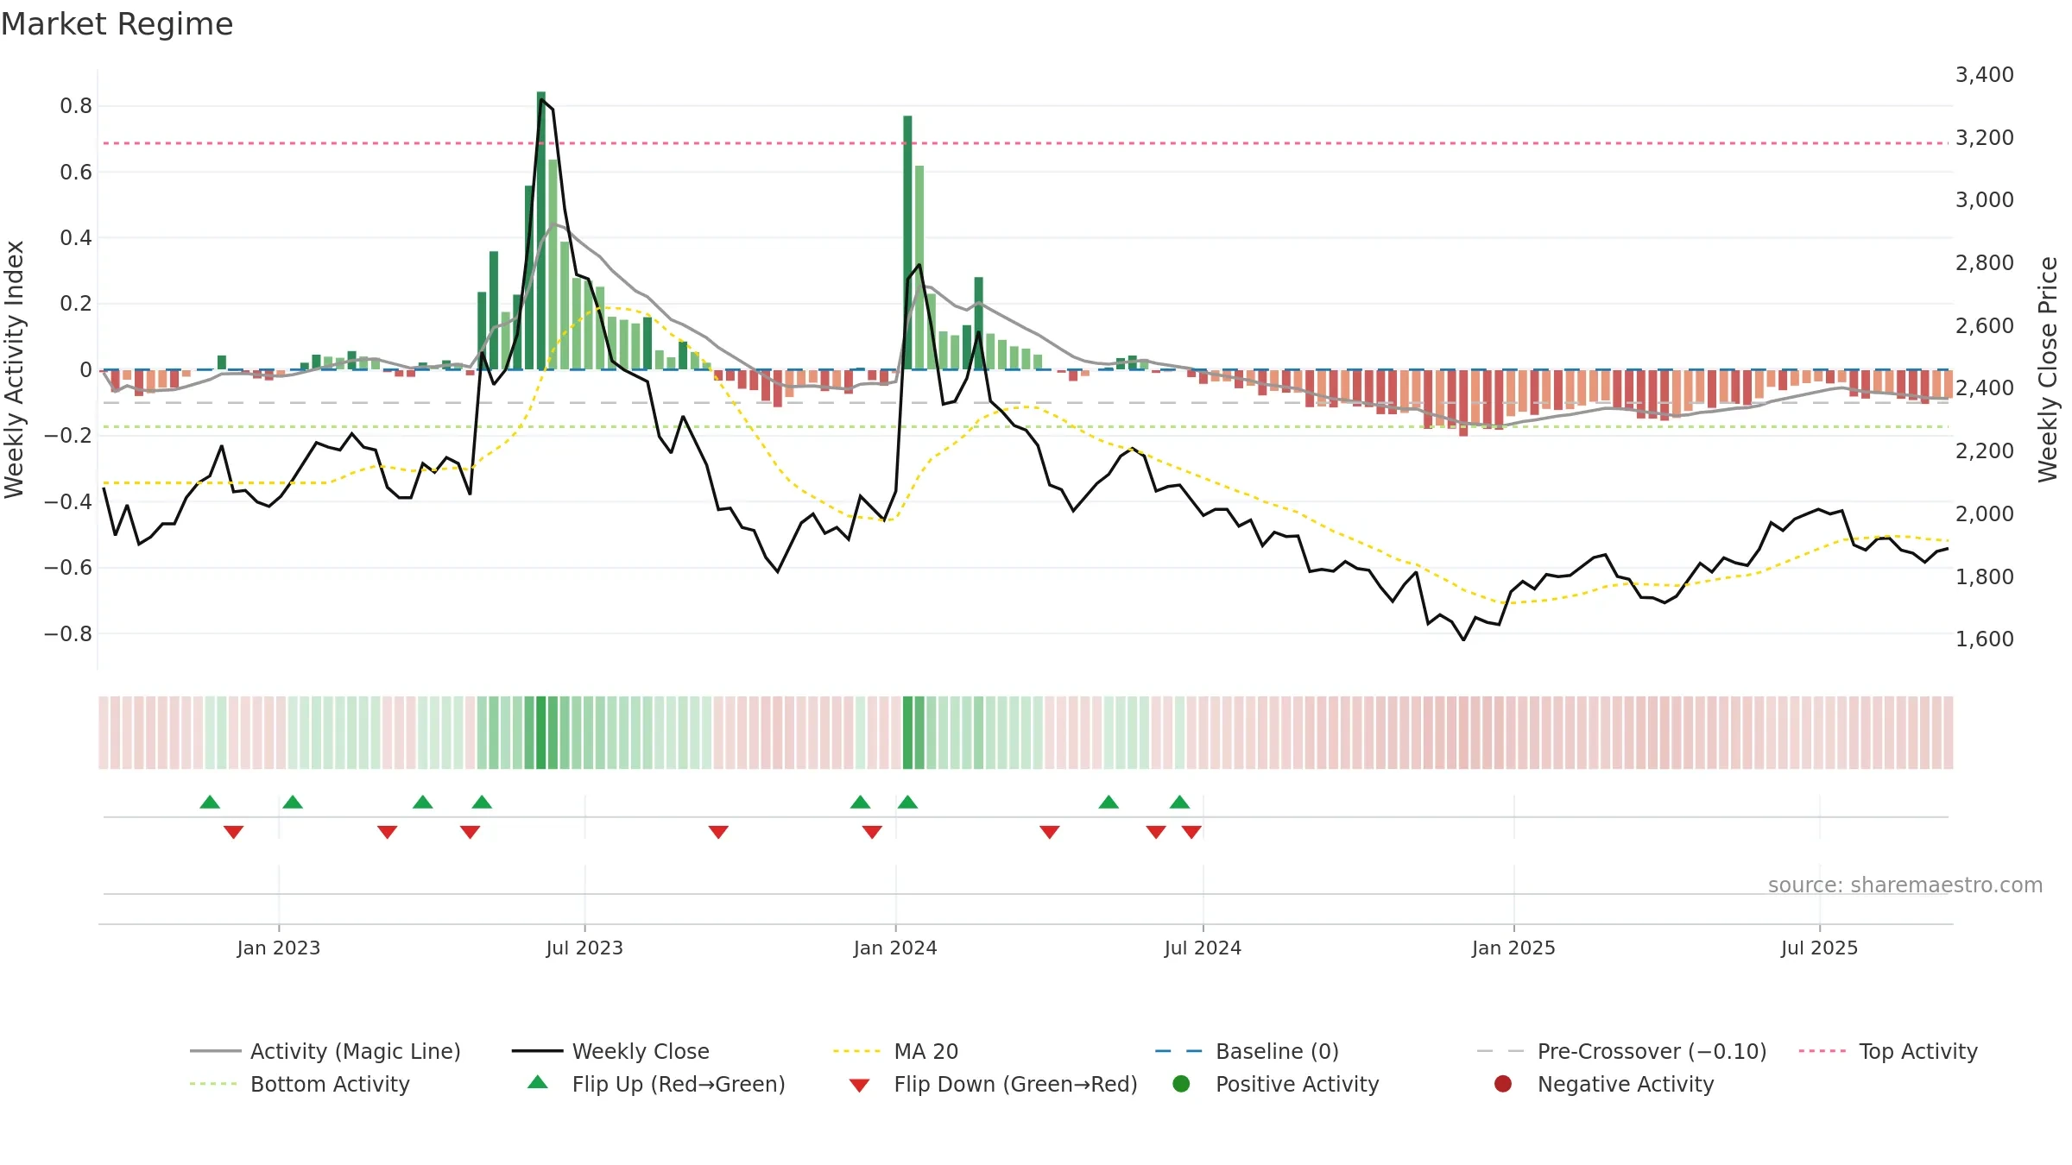This screenshot has width=2072, height=1165.
Task: Click the Jan 2025 x-axis label
Action: pos(1513,948)
